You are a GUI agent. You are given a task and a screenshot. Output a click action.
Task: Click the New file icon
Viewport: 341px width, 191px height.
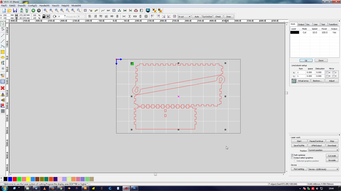pos(4,10)
